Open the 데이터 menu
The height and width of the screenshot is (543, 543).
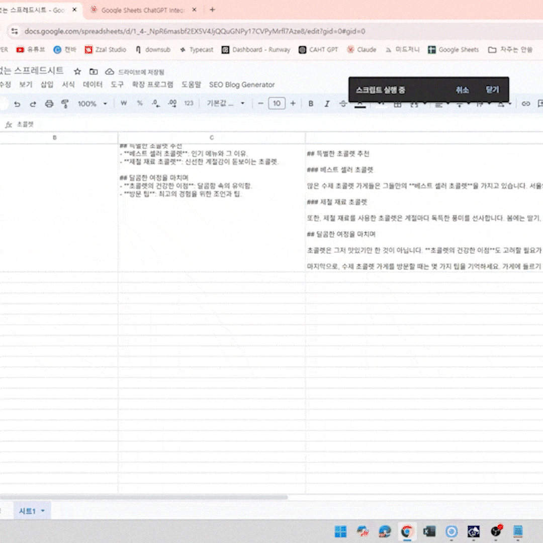click(x=93, y=84)
